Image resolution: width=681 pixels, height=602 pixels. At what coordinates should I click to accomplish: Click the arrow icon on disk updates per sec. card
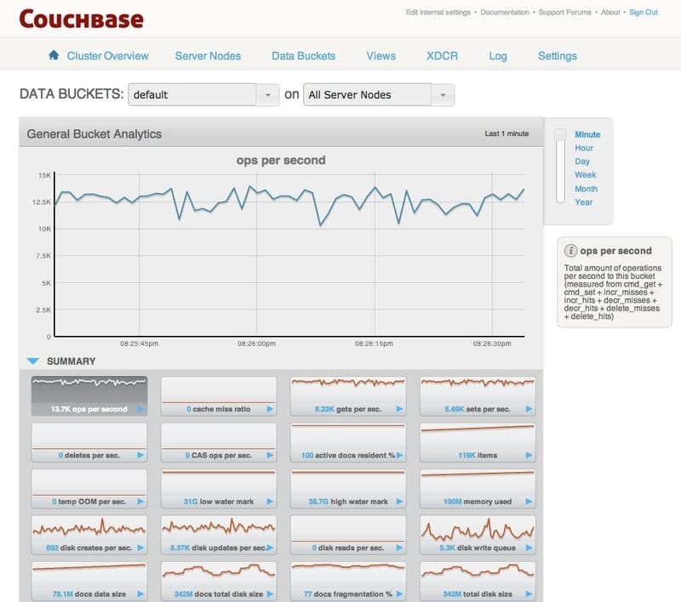click(x=270, y=548)
